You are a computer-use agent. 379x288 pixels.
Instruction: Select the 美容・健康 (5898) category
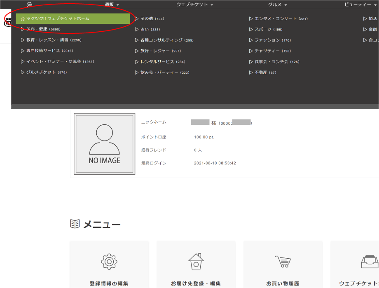pyautogui.click(x=41, y=29)
